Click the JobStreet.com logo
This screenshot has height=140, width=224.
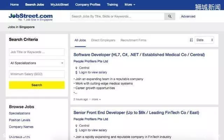(30, 17)
